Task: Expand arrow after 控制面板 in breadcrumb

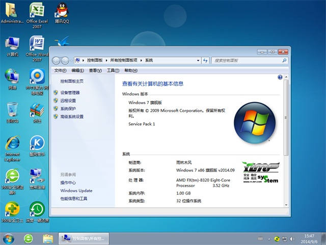Action: tap(106, 60)
